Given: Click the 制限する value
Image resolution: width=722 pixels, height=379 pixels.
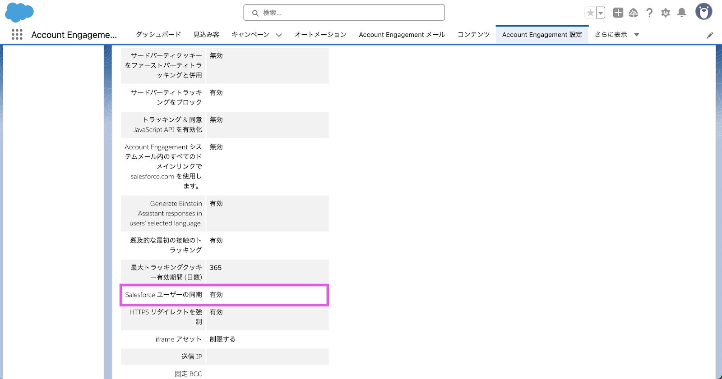Looking at the screenshot, I should point(222,339).
